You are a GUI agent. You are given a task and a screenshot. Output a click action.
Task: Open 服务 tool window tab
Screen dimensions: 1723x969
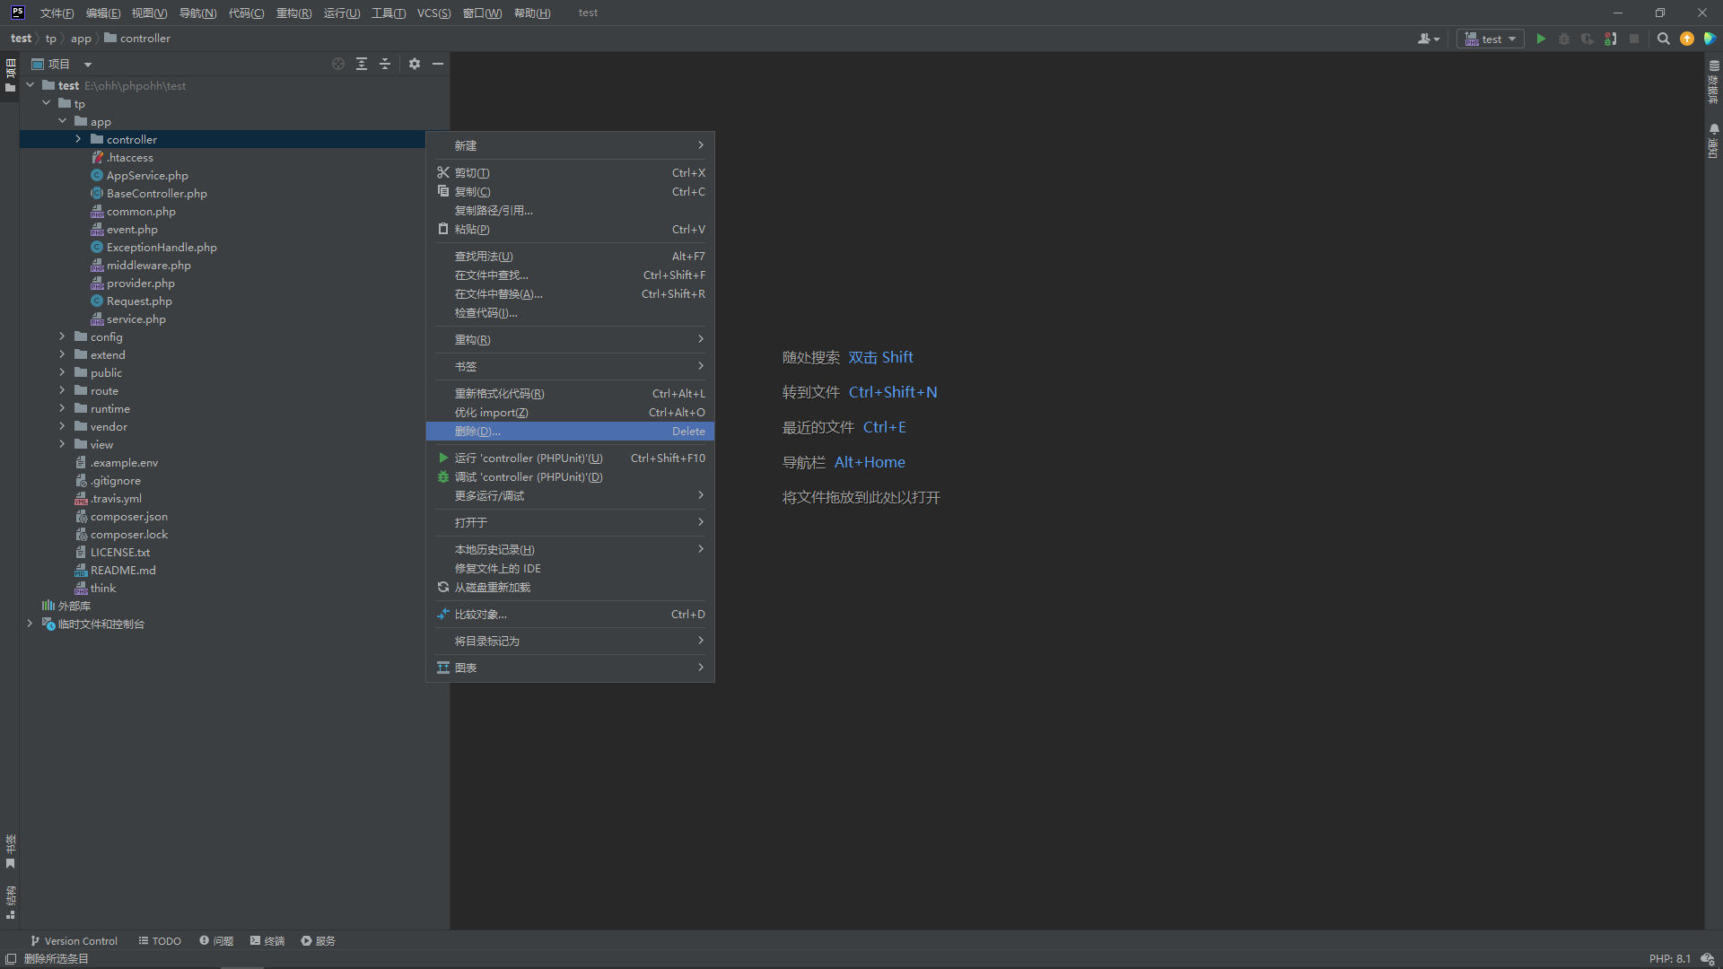(x=319, y=940)
